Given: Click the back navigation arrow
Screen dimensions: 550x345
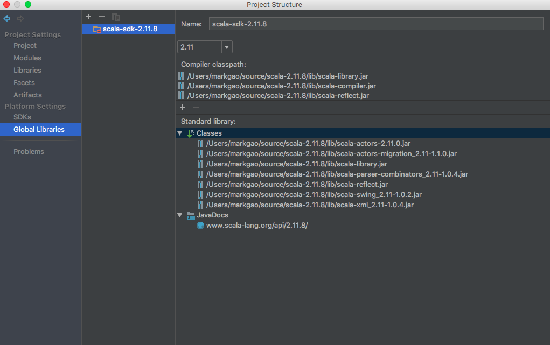Looking at the screenshot, I should pyautogui.click(x=7, y=19).
